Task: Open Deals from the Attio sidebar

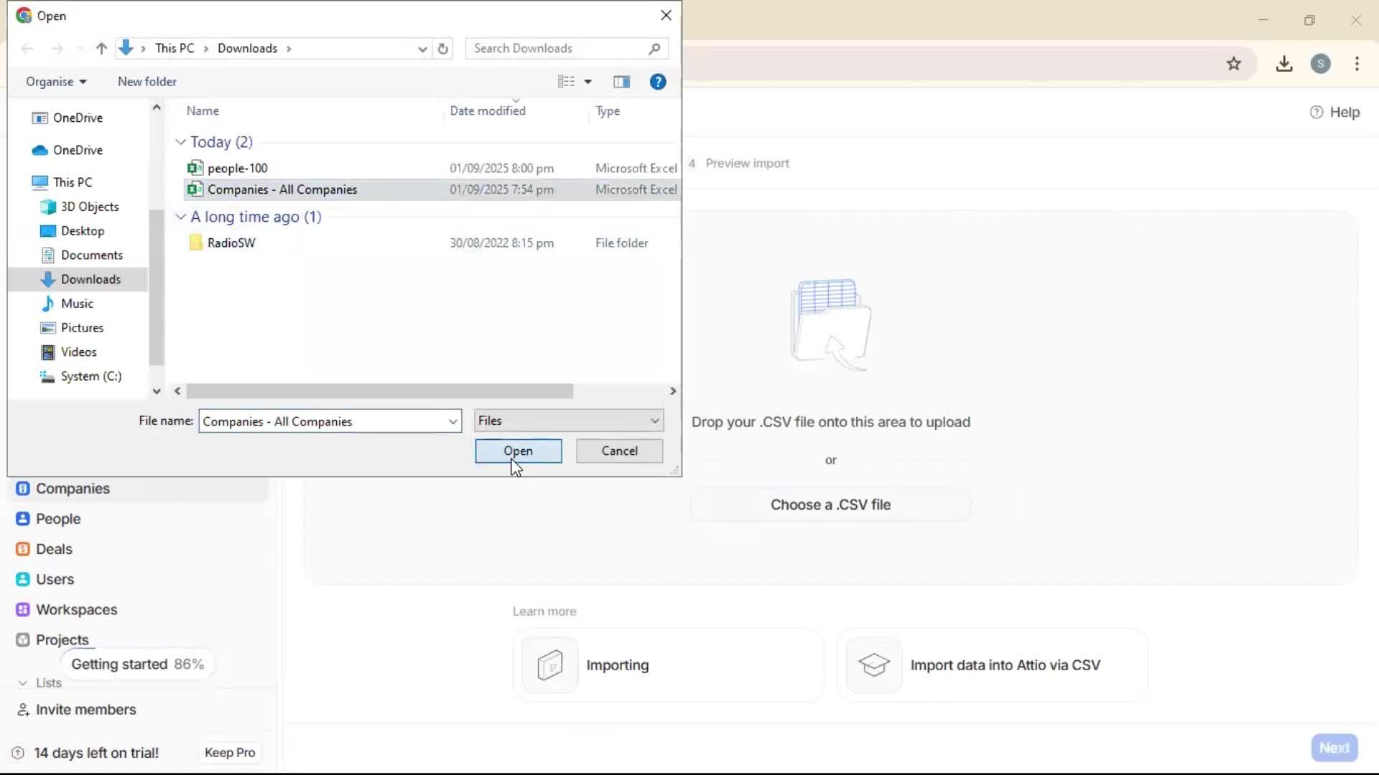Action: pyautogui.click(x=54, y=548)
